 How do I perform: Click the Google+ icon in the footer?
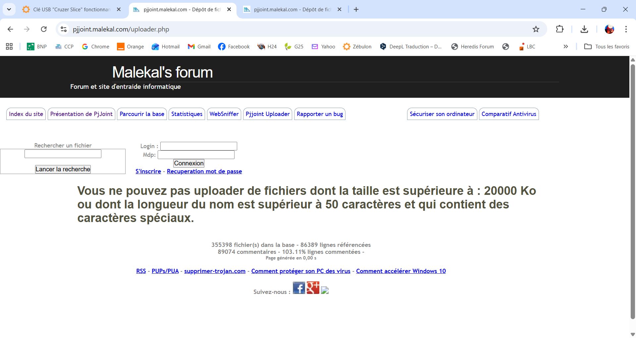click(313, 288)
